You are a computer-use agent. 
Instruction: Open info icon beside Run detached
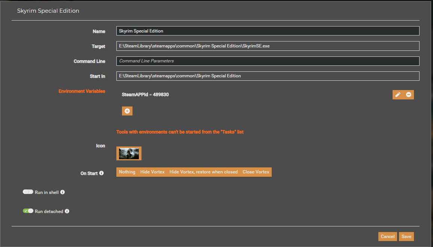tap(67, 211)
